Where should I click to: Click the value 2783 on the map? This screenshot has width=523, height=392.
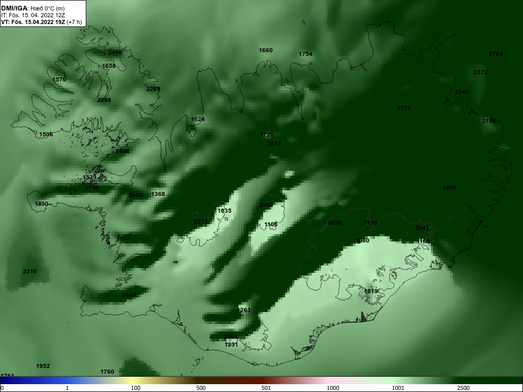pos(496,54)
